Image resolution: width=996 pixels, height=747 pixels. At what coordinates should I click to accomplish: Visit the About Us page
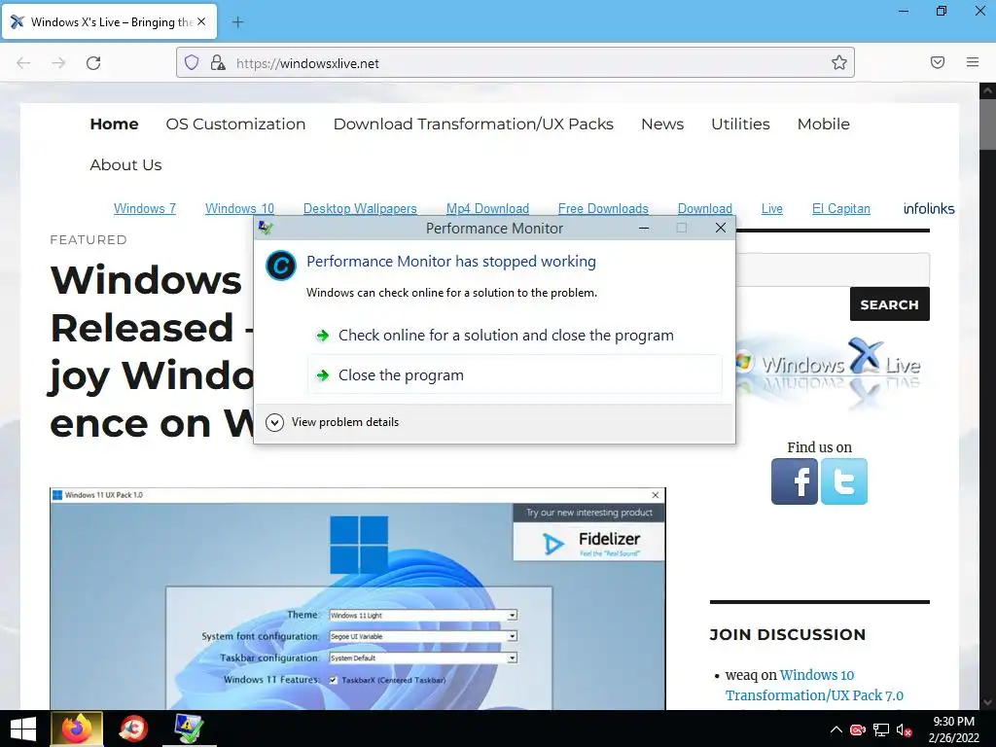pyautogui.click(x=125, y=165)
